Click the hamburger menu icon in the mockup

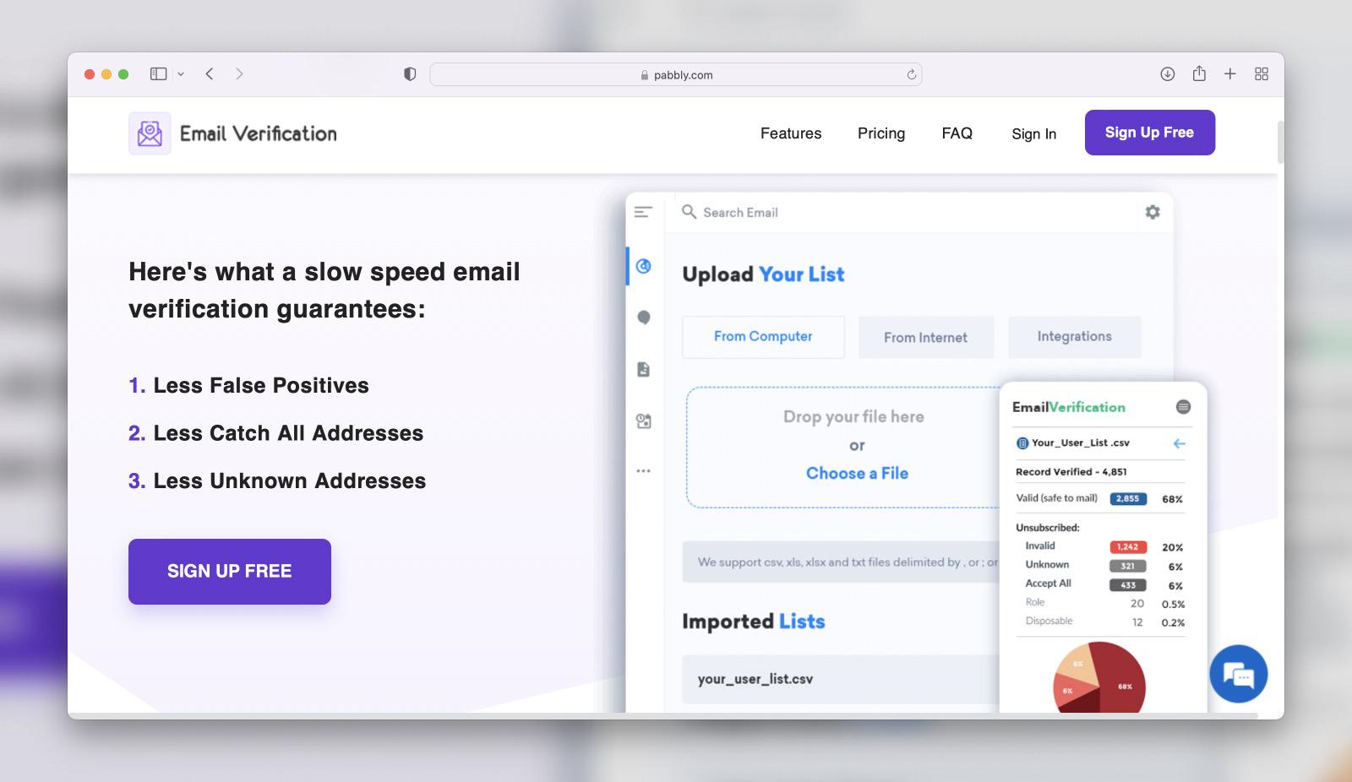(x=643, y=212)
